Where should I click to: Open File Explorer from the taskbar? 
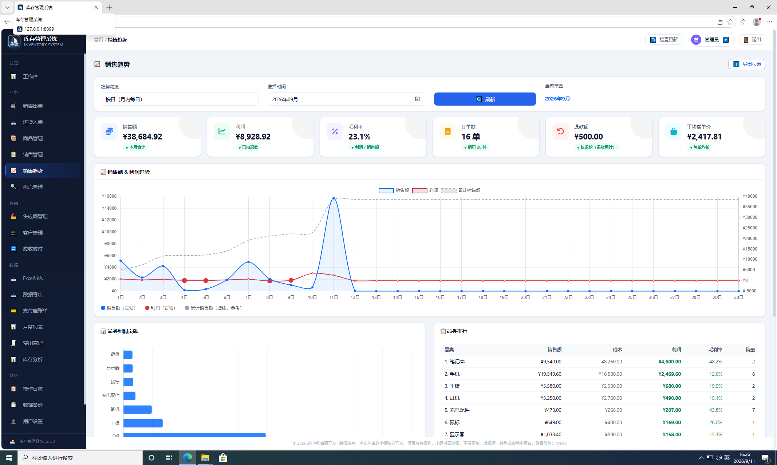click(x=205, y=458)
